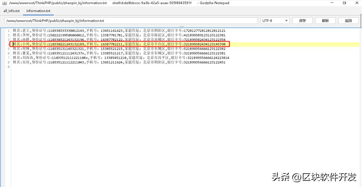Click the line with 姓名:何琳
This screenshot has height=187, width=362.
click(x=119, y=49)
